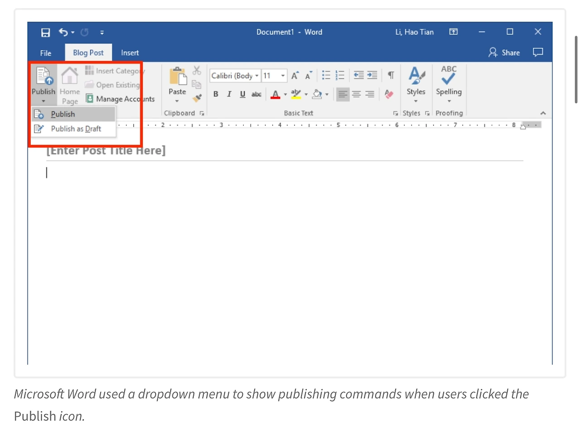Open the undo history dropdown arrow

click(x=72, y=33)
